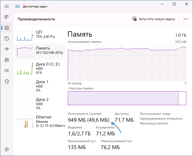The width and height of the screenshot is (193, 156).
Task: Click the Выделено 1,6/2,7 ГБ value
Action: tap(79, 134)
